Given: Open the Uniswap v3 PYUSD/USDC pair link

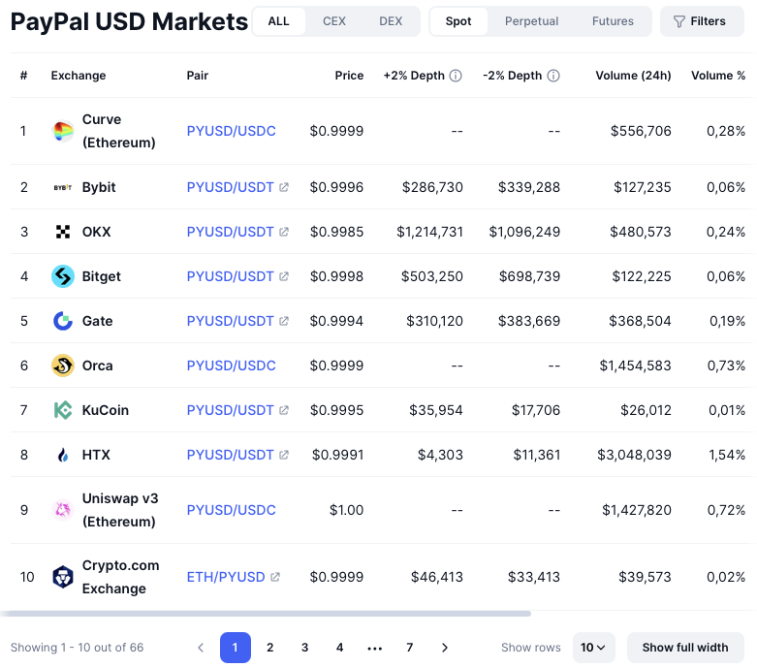Looking at the screenshot, I should click(232, 510).
